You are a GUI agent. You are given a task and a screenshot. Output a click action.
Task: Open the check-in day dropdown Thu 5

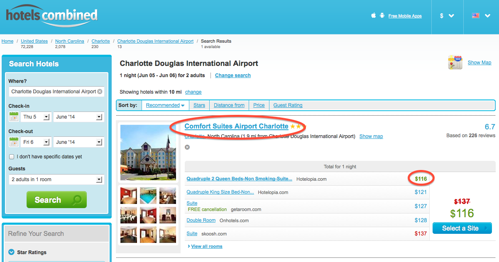35,117
